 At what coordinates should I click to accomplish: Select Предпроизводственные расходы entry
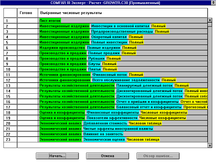pyautogui.click(x=122, y=31)
